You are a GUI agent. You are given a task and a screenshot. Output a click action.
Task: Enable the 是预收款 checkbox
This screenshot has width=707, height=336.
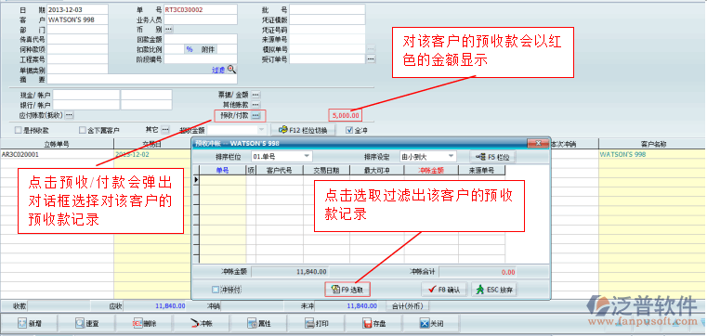tap(18, 130)
